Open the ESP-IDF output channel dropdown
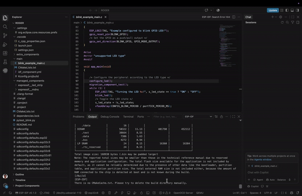 [x=198, y=117]
